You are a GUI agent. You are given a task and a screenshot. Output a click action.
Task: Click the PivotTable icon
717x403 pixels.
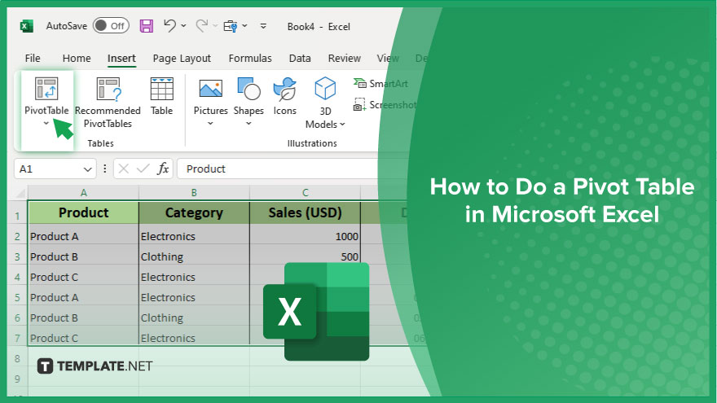(46, 88)
